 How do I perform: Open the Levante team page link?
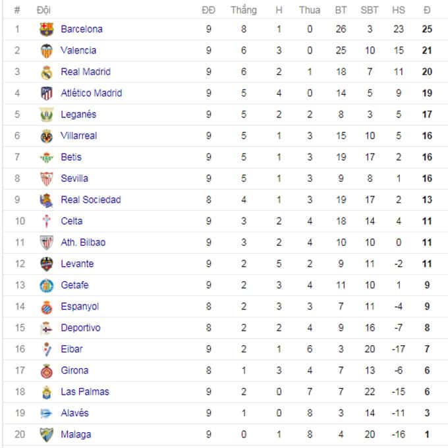click(77, 264)
